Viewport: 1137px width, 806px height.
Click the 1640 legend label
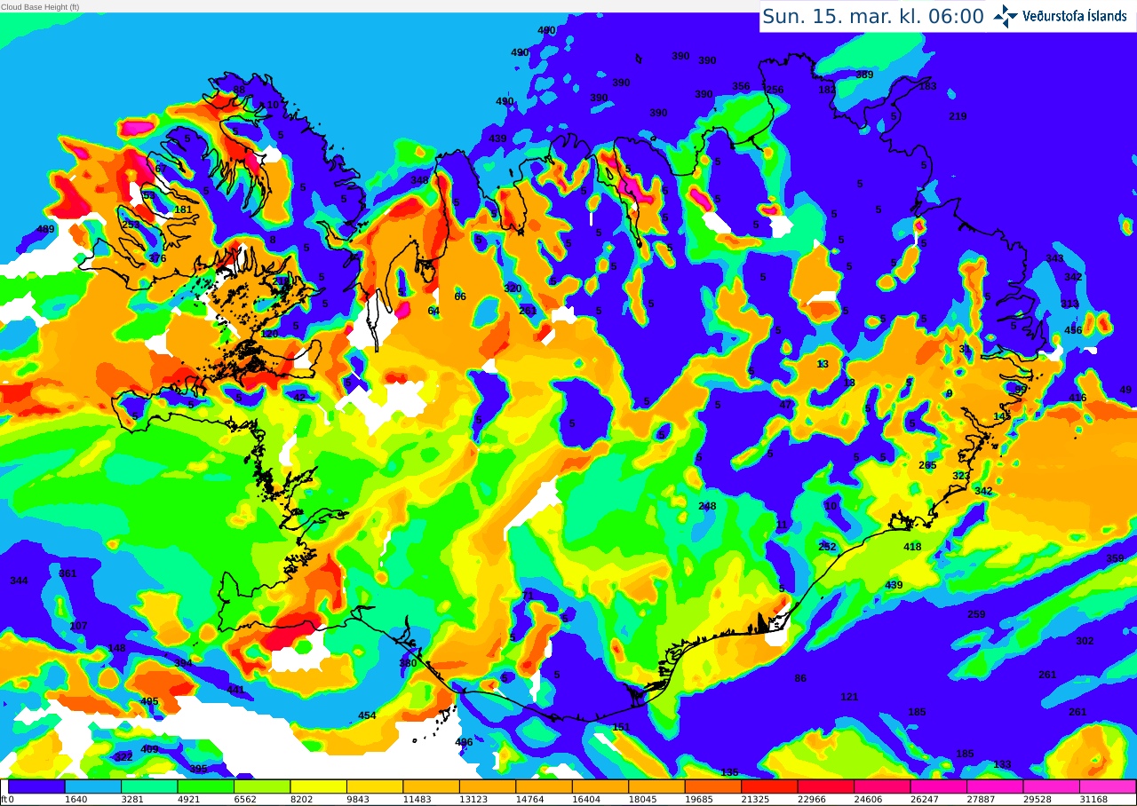coord(76,800)
